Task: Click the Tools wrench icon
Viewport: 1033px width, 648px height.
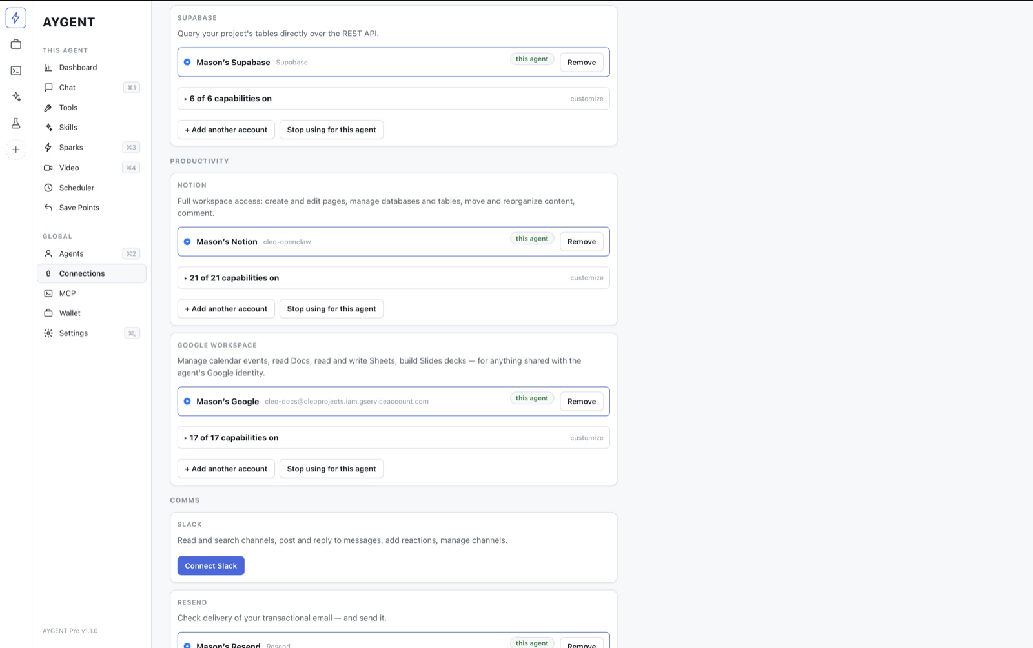Action: tap(48, 108)
